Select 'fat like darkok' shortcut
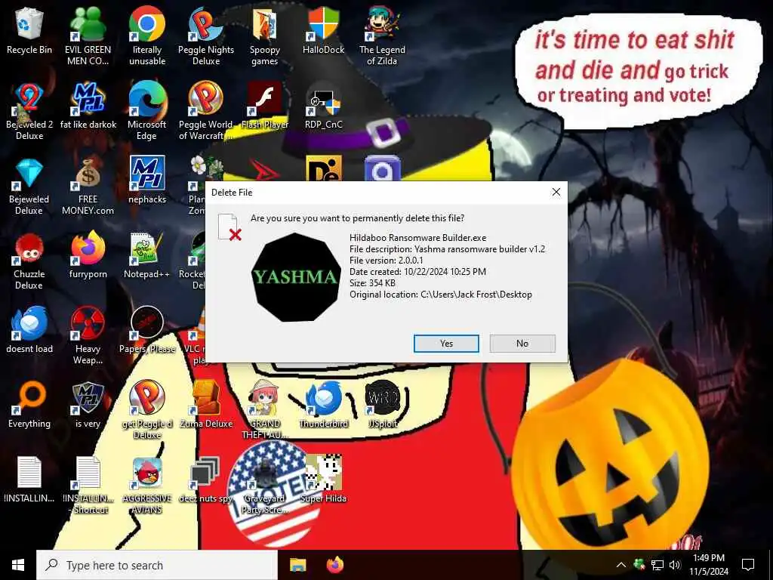This screenshot has width=773, height=580. point(88,106)
